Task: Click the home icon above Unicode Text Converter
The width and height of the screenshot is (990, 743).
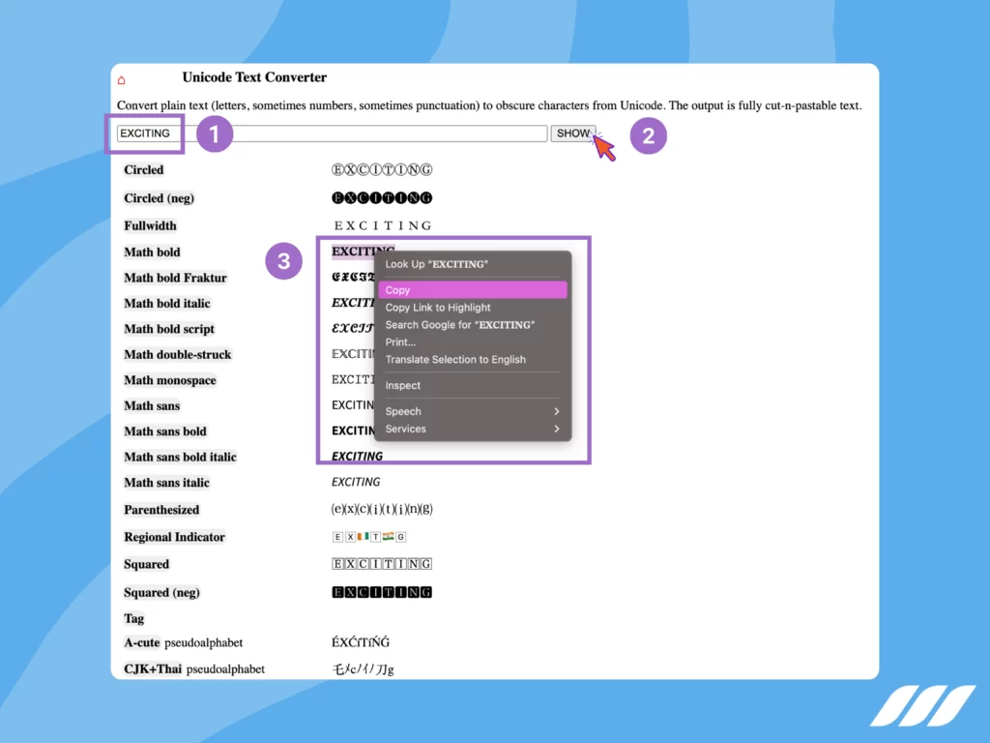Action: click(x=121, y=80)
